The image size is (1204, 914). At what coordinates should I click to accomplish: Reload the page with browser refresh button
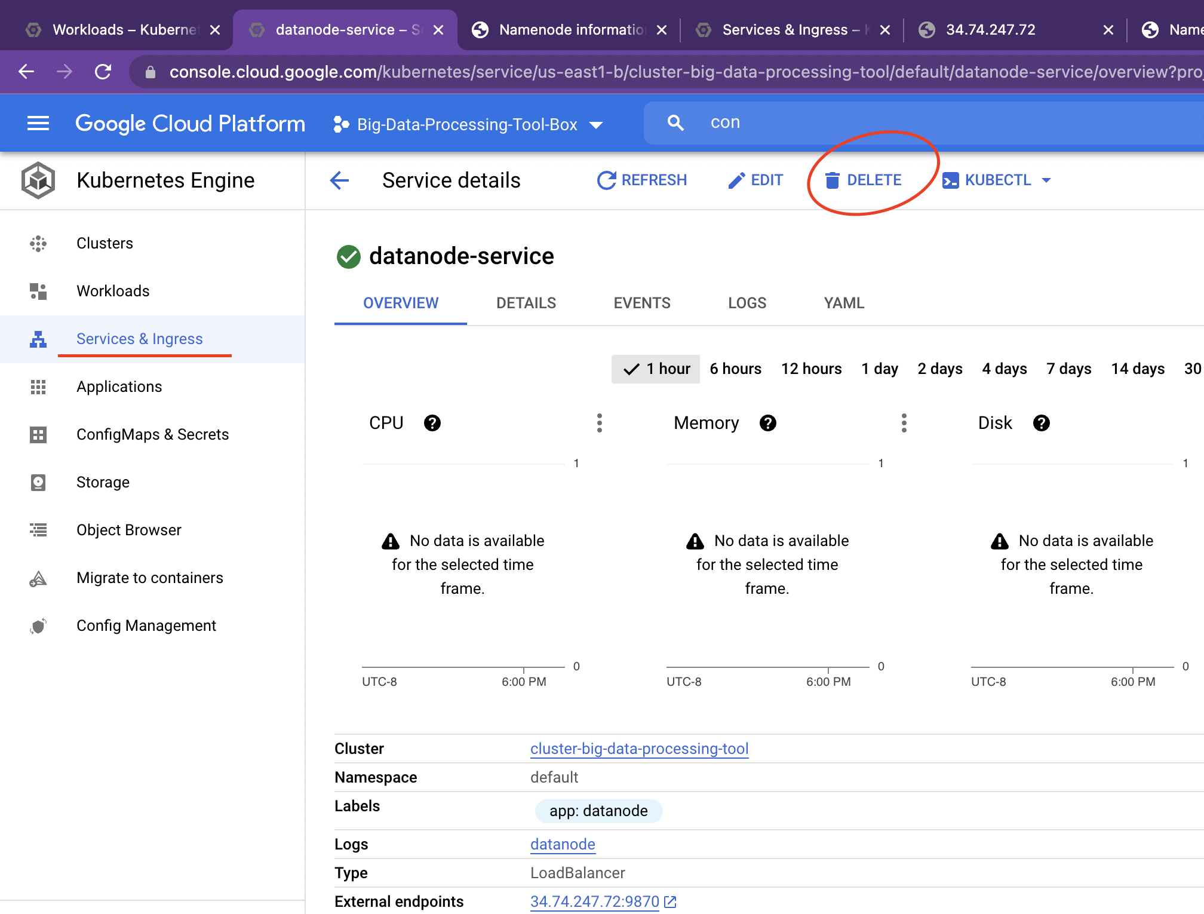click(x=103, y=72)
